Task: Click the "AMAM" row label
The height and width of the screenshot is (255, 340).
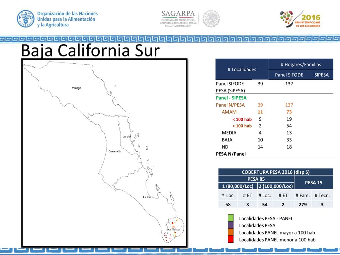Action: [229, 112]
